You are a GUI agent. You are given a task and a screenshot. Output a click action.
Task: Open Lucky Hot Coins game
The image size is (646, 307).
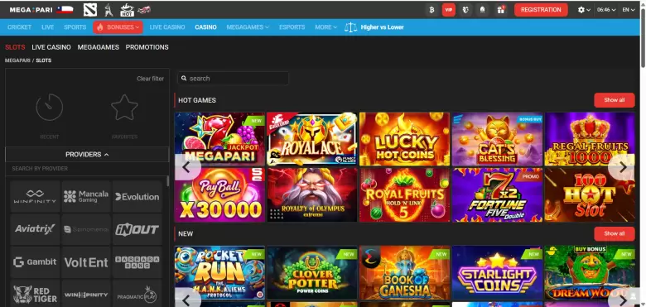point(404,139)
